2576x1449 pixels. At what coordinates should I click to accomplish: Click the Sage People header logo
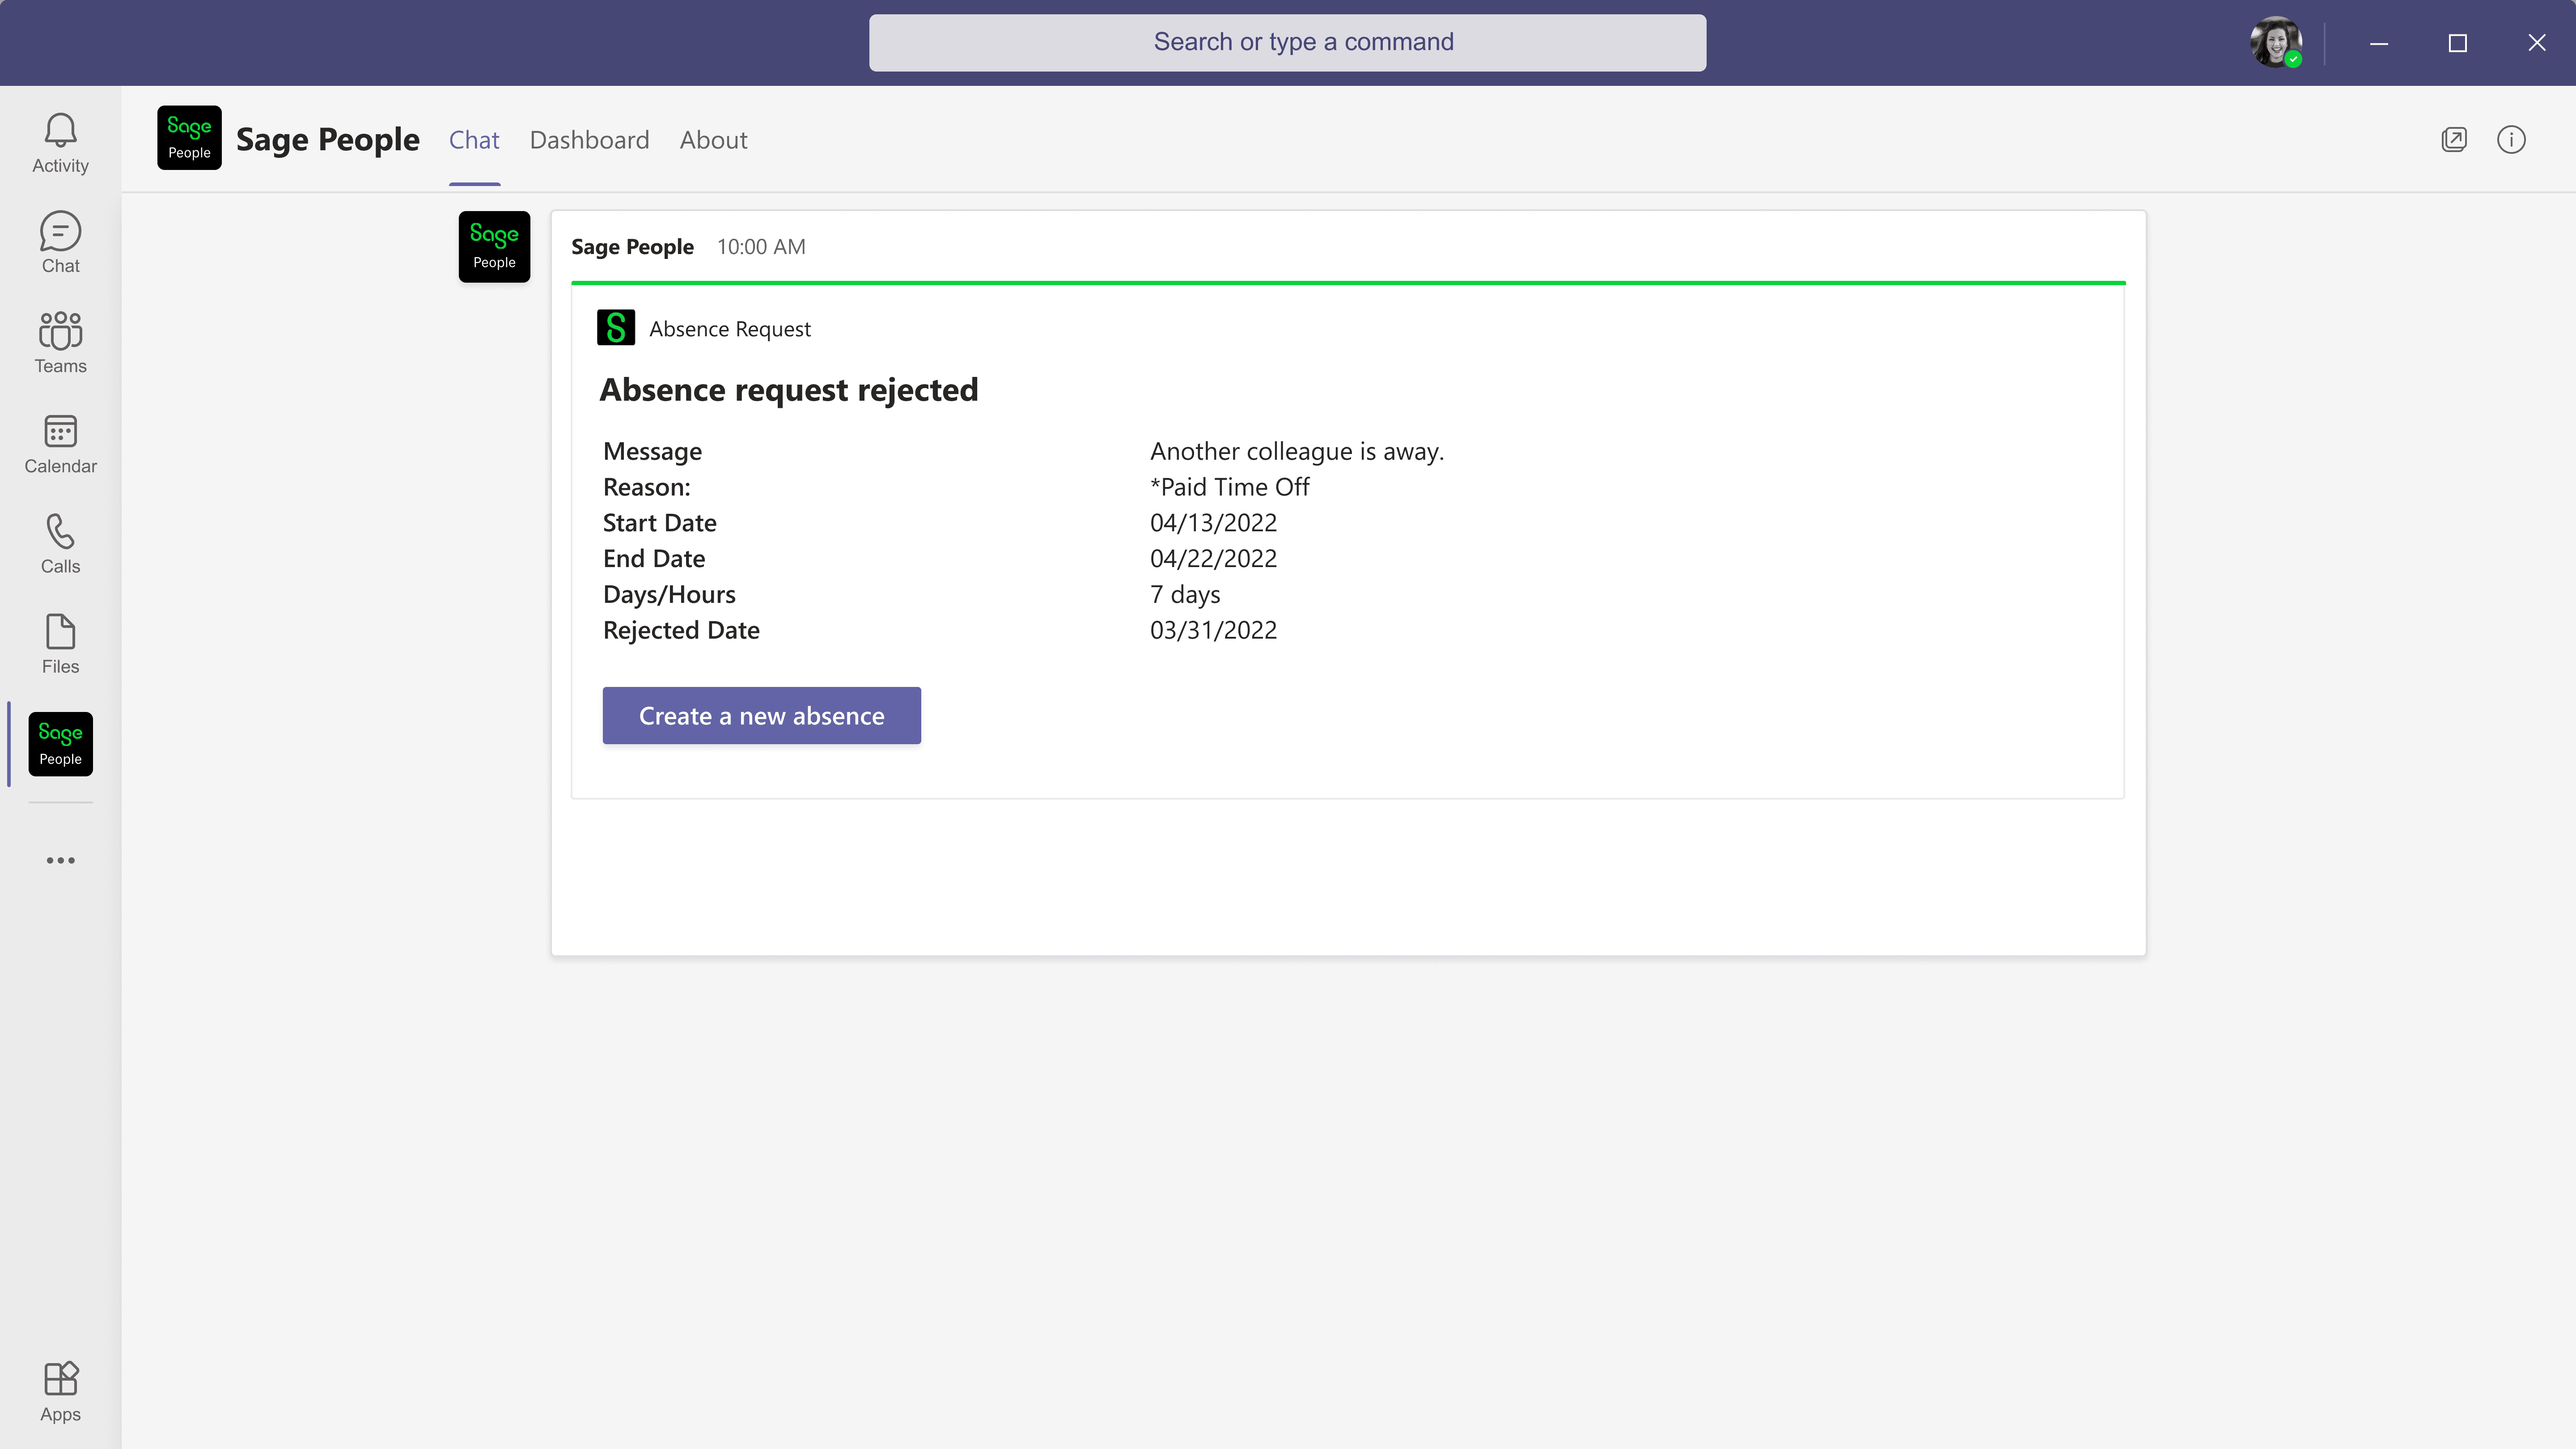(x=189, y=138)
